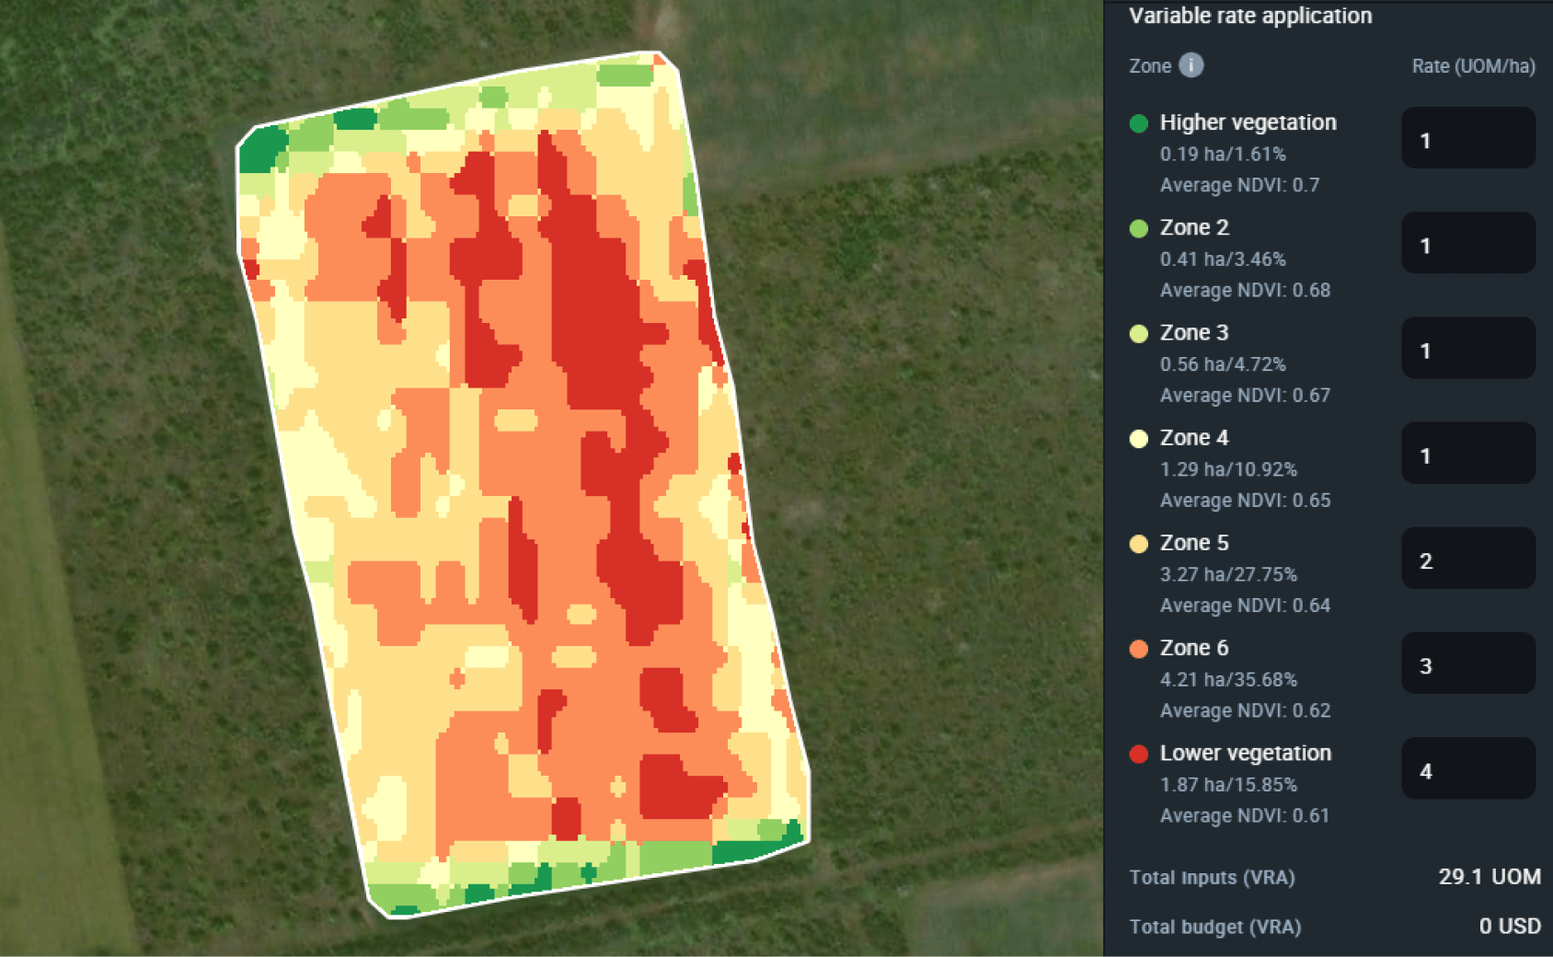Click the Lower vegetation red zone dot

click(1140, 753)
